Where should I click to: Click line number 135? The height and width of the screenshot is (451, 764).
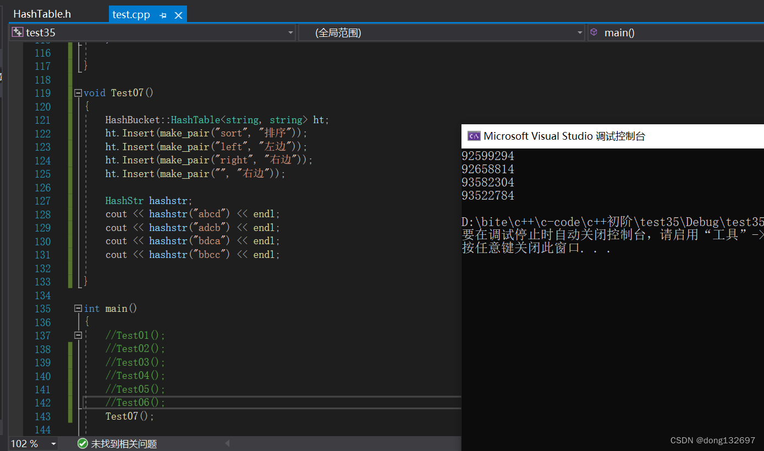coord(42,309)
